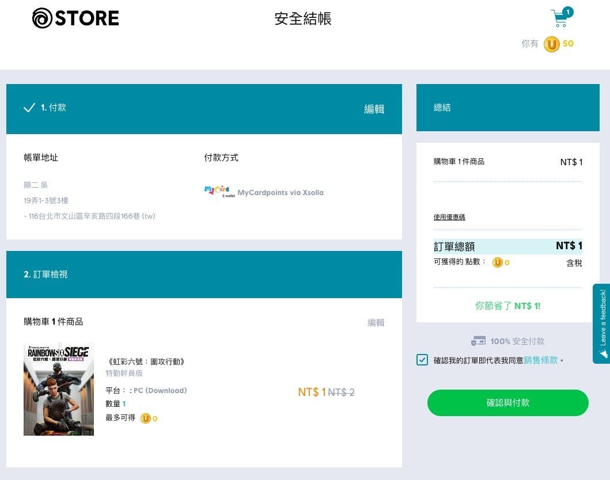Click the MyCard E-wallet logo
Viewport: 610px width, 480px height.
pyautogui.click(x=219, y=191)
